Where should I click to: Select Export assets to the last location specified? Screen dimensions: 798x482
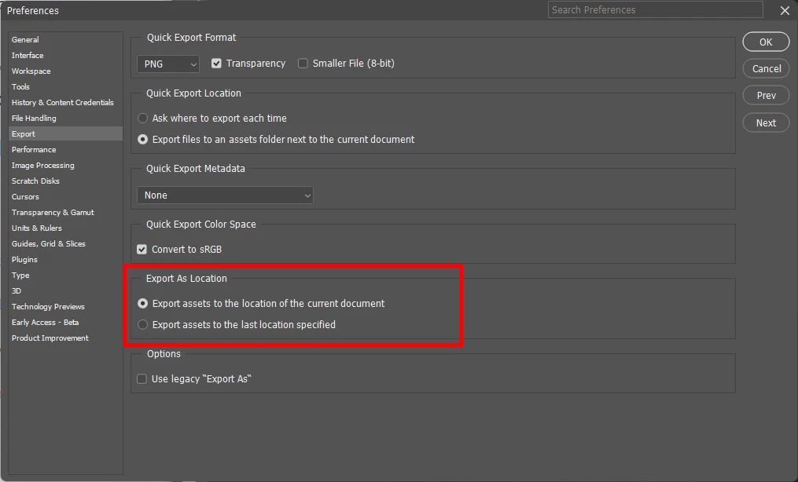coord(142,325)
